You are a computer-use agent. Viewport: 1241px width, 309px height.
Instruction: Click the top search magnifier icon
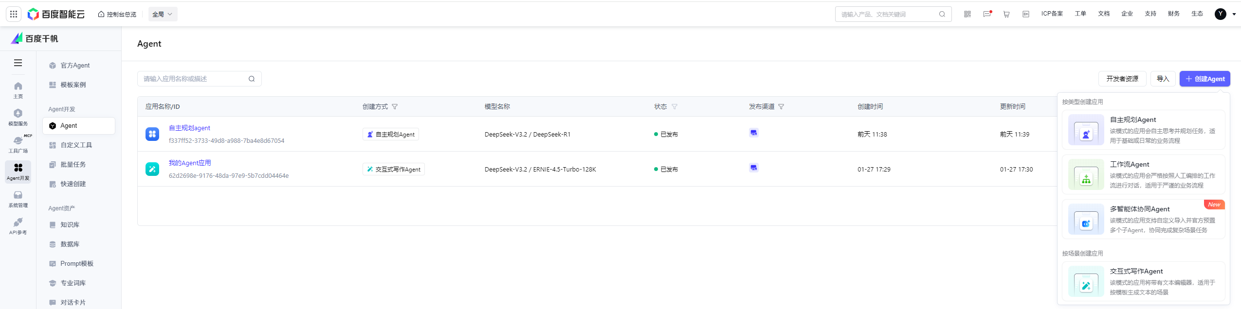click(x=942, y=14)
